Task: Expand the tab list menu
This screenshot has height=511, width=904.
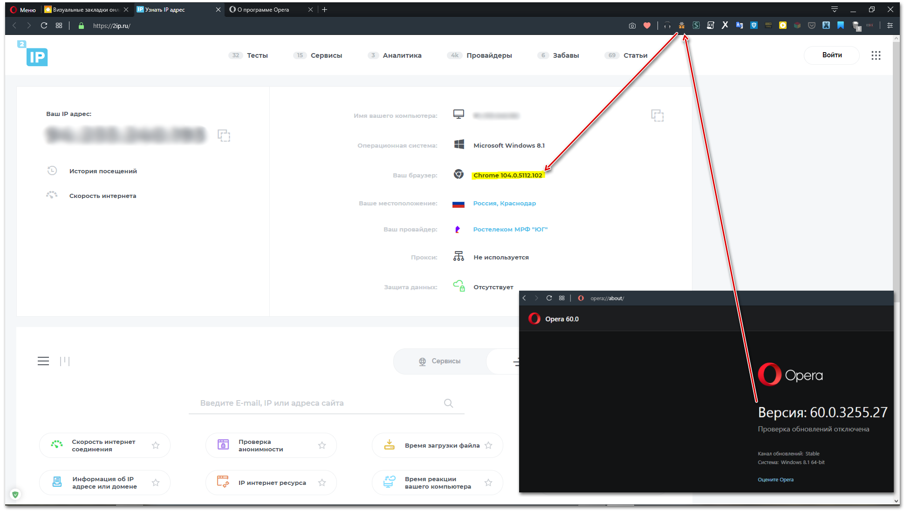Action: [835, 9]
